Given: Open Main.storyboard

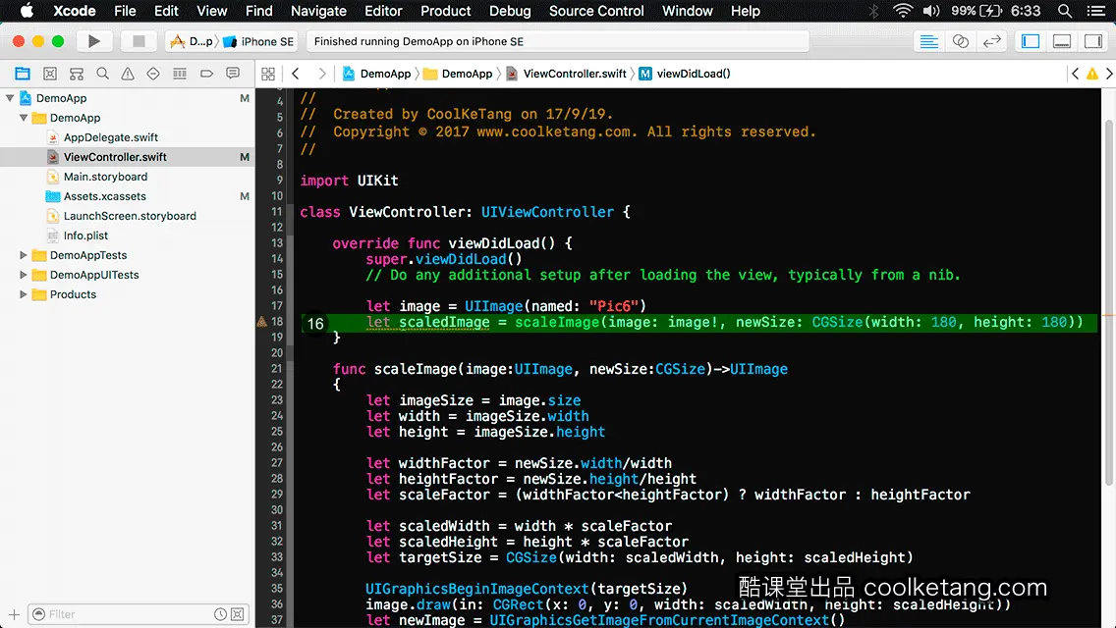Looking at the screenshot, I should click(105, 177).
